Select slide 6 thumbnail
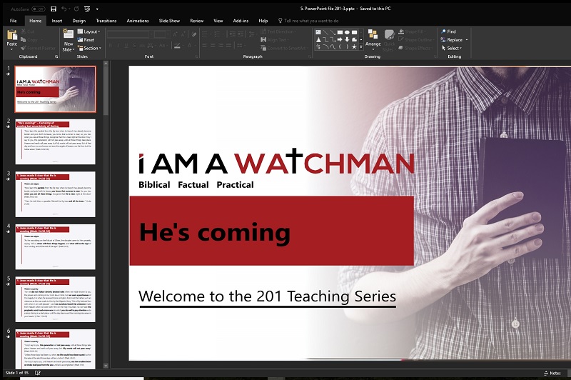 click(56, 349)
